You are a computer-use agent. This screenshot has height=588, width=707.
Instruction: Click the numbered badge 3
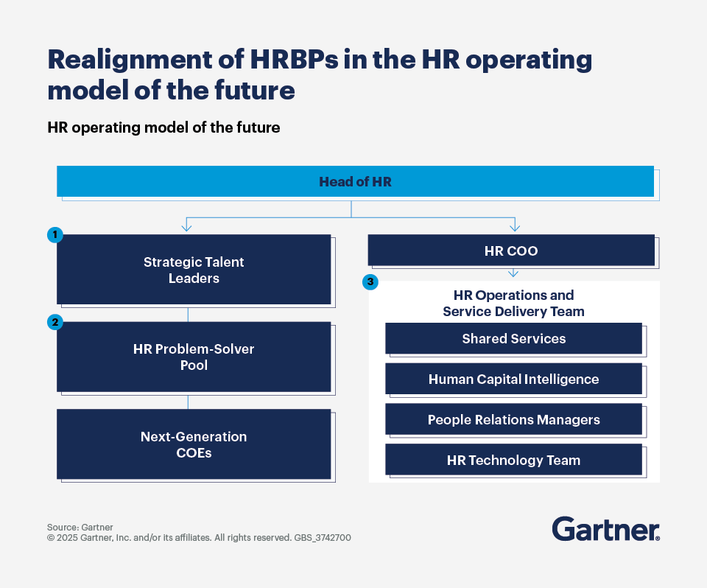coord(370,281)
